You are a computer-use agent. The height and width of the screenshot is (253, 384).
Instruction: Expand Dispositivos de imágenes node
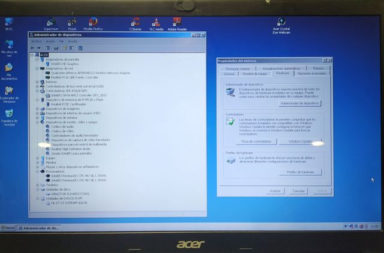tap(37, 109)
